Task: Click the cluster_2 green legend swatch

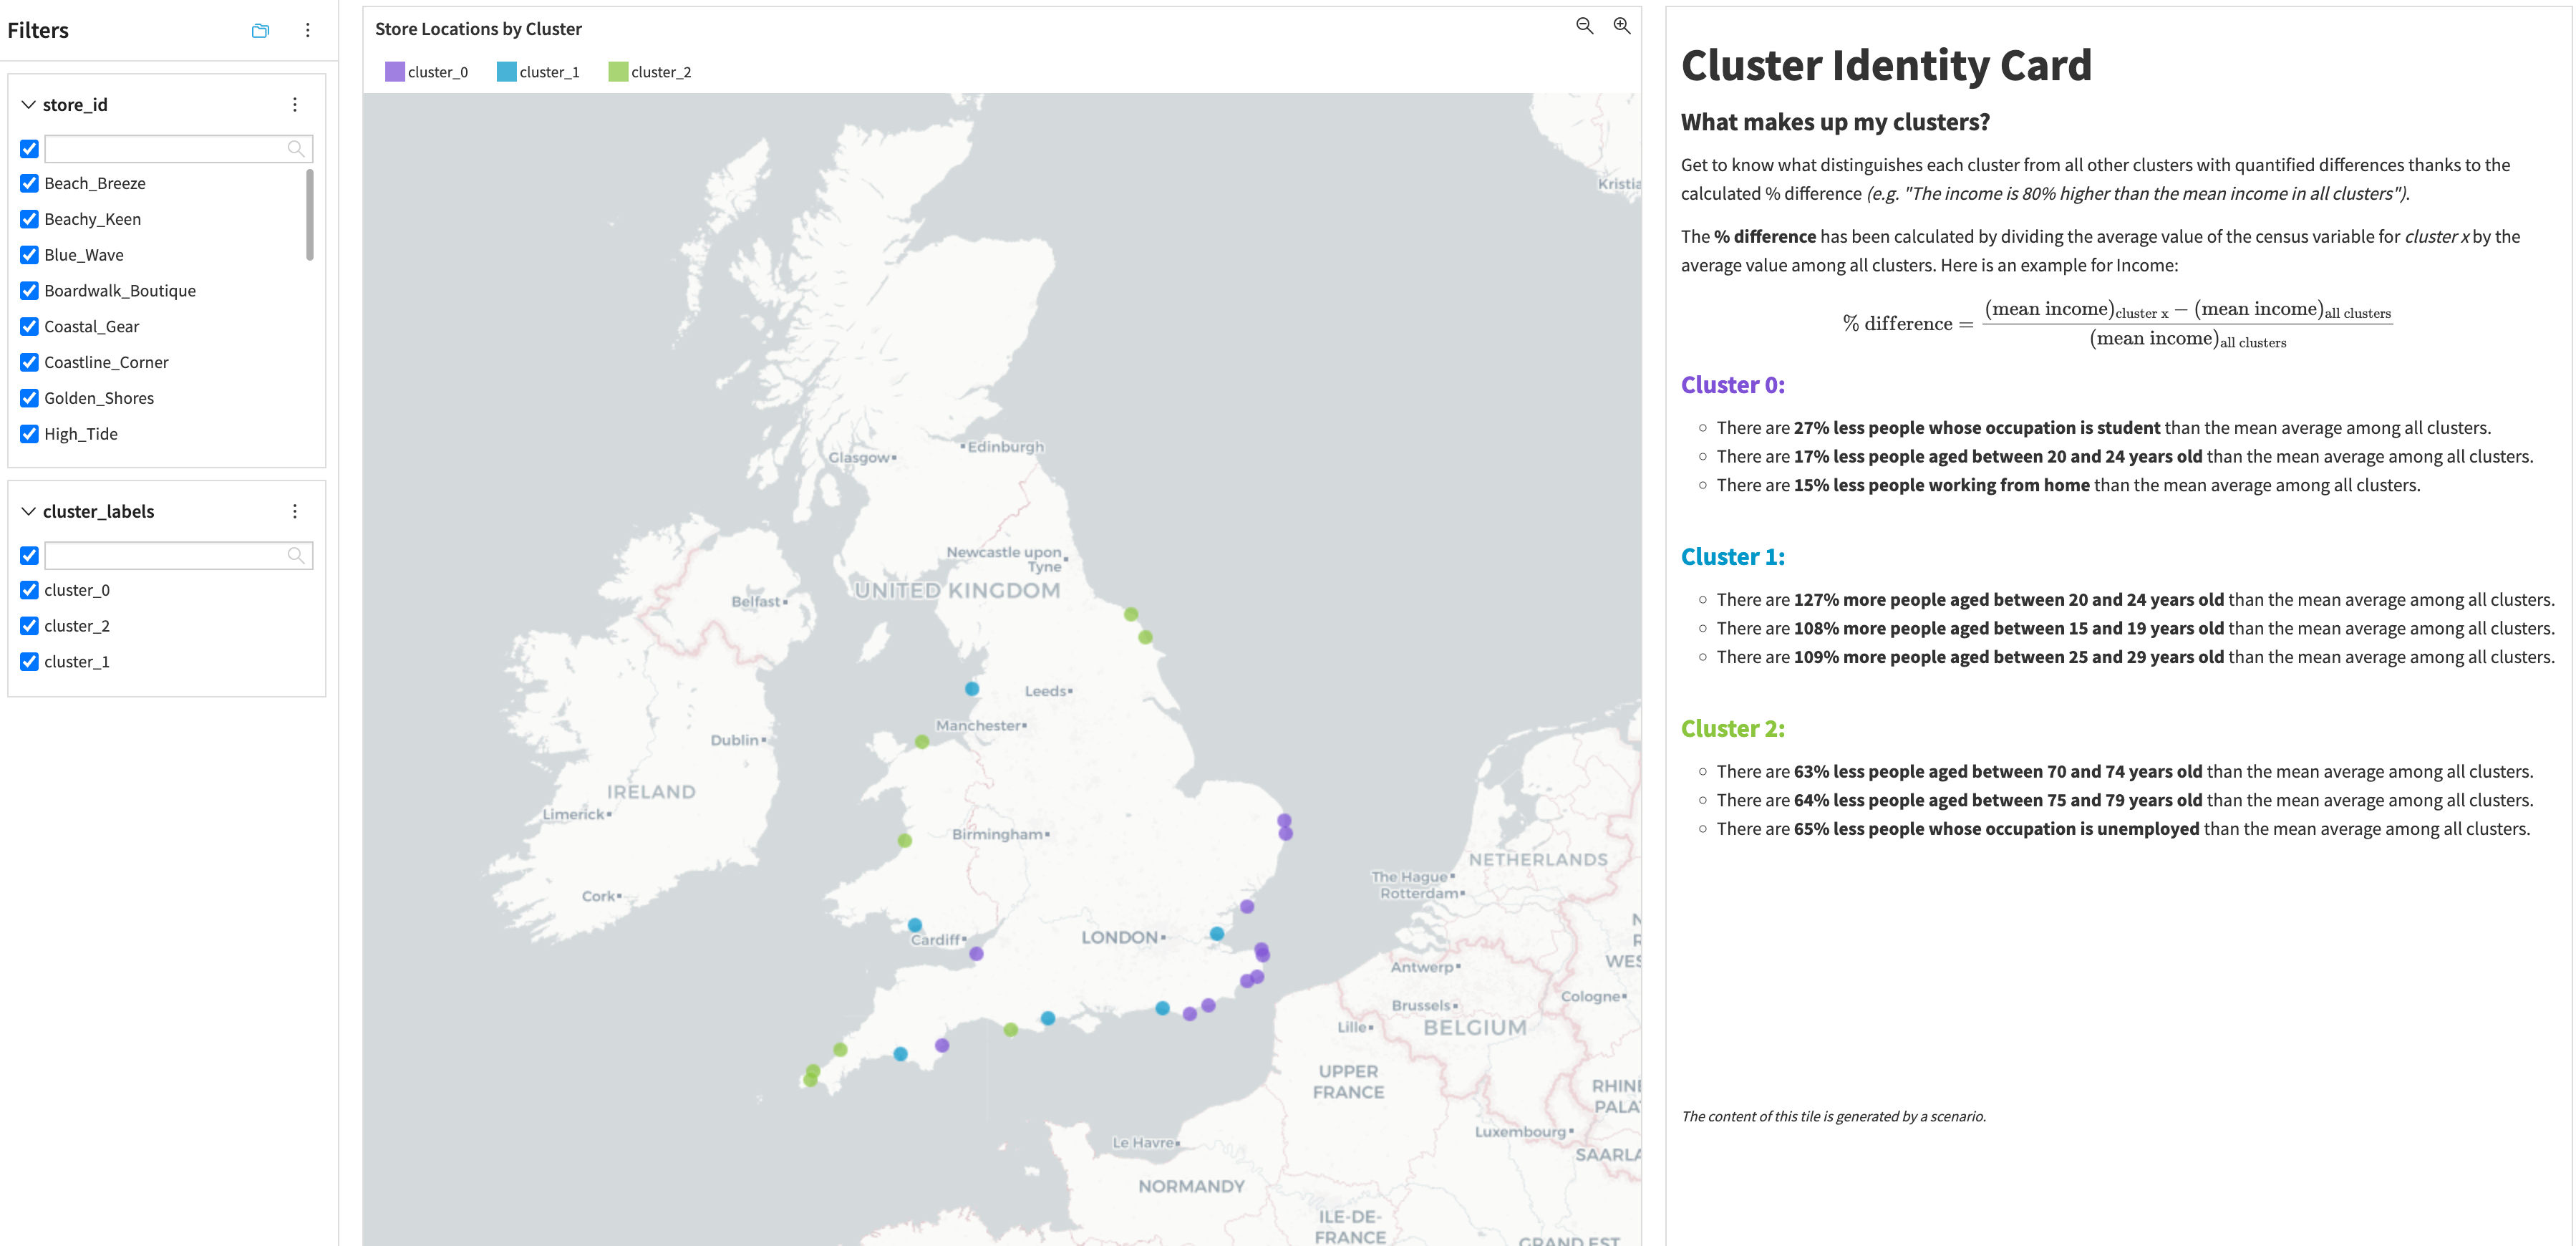Action: click(618, 72)
